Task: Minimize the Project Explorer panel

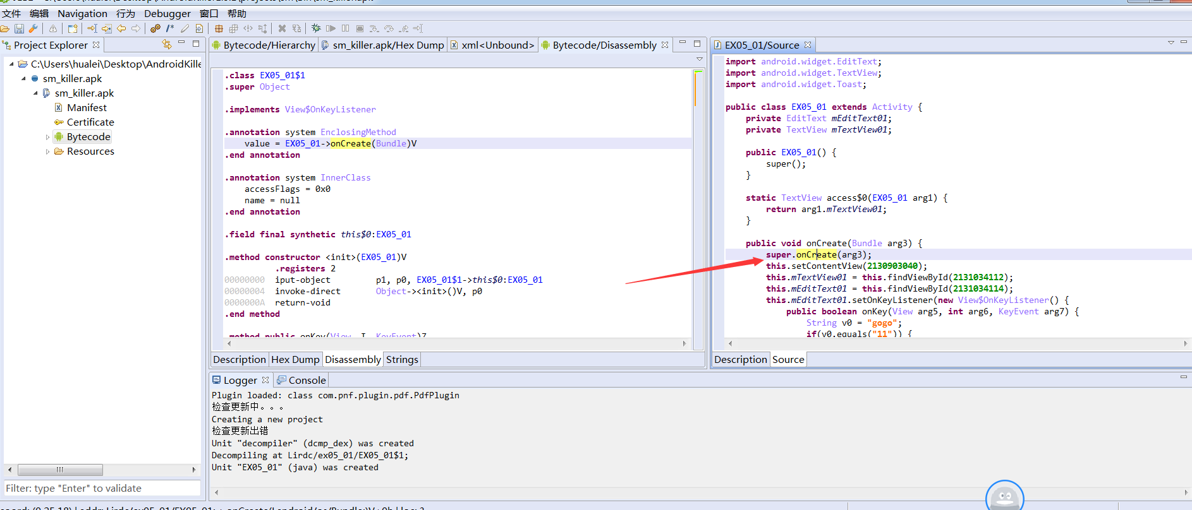Action: pyautogui.click(x=181, y=43)
